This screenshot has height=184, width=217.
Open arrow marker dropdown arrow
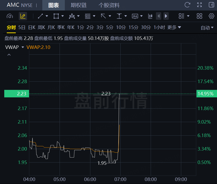[x=110, y=16]
